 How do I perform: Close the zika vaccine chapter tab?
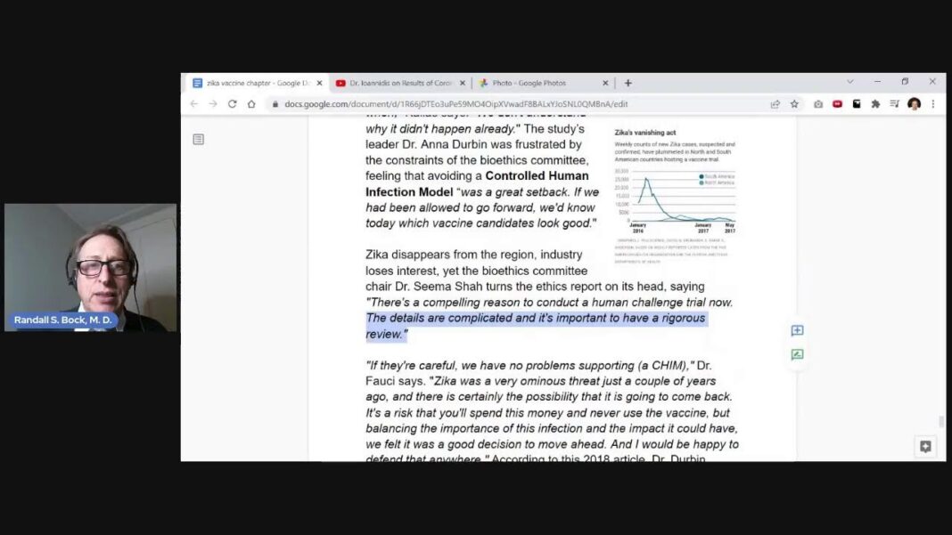pos(319,83)
